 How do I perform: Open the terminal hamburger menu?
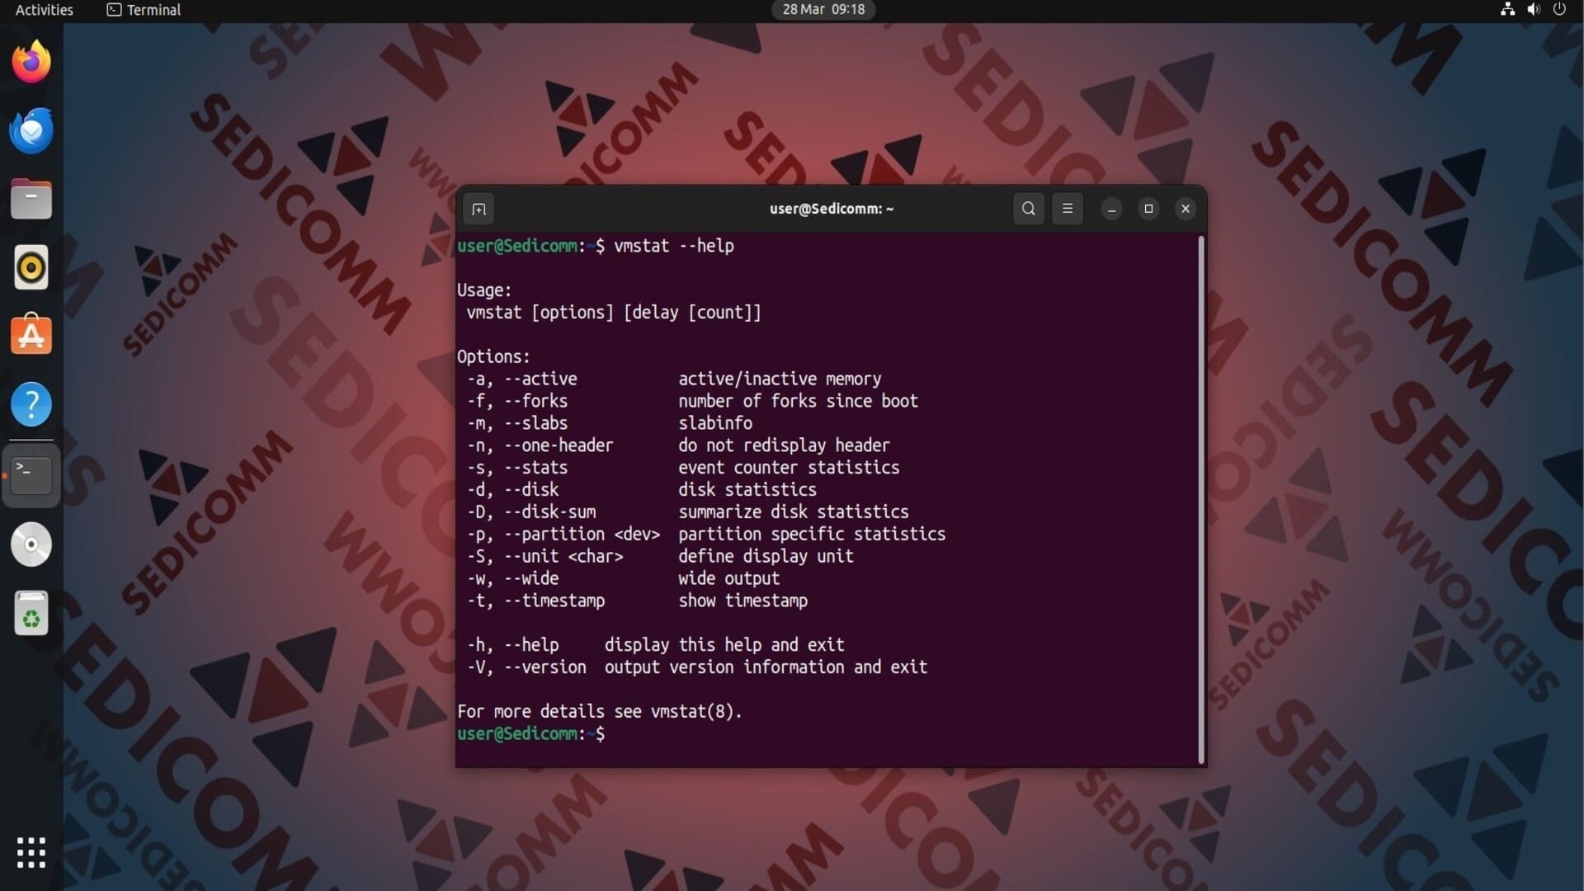point(1067,209)
